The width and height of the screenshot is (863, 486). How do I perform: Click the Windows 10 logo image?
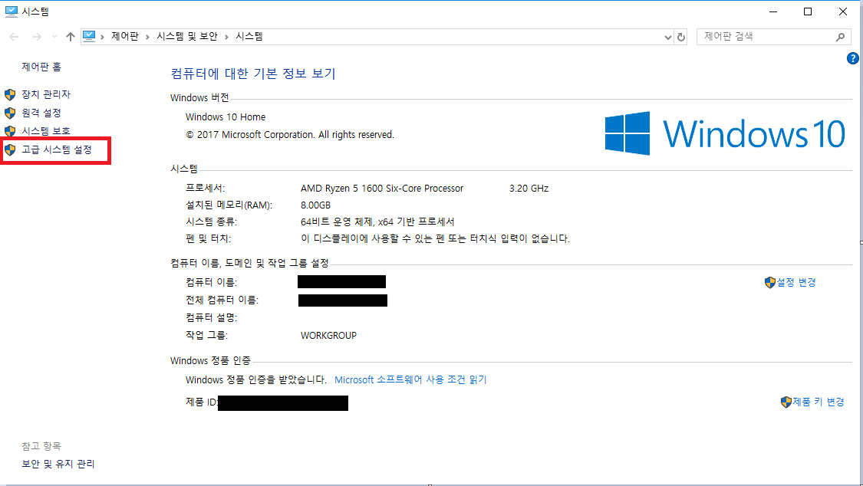pyautogui.click(x=725, y=133)
